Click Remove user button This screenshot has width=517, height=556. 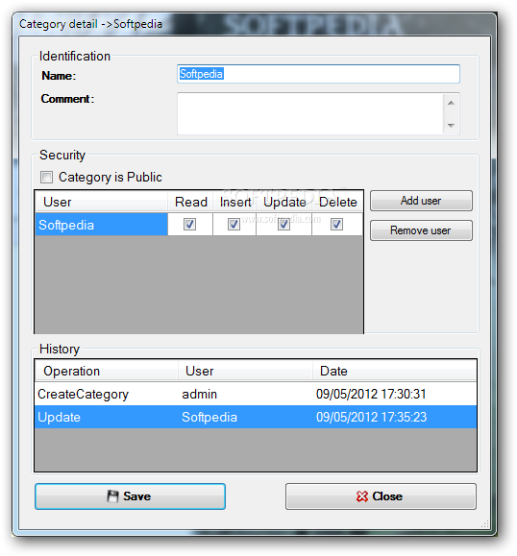[421, 230]
